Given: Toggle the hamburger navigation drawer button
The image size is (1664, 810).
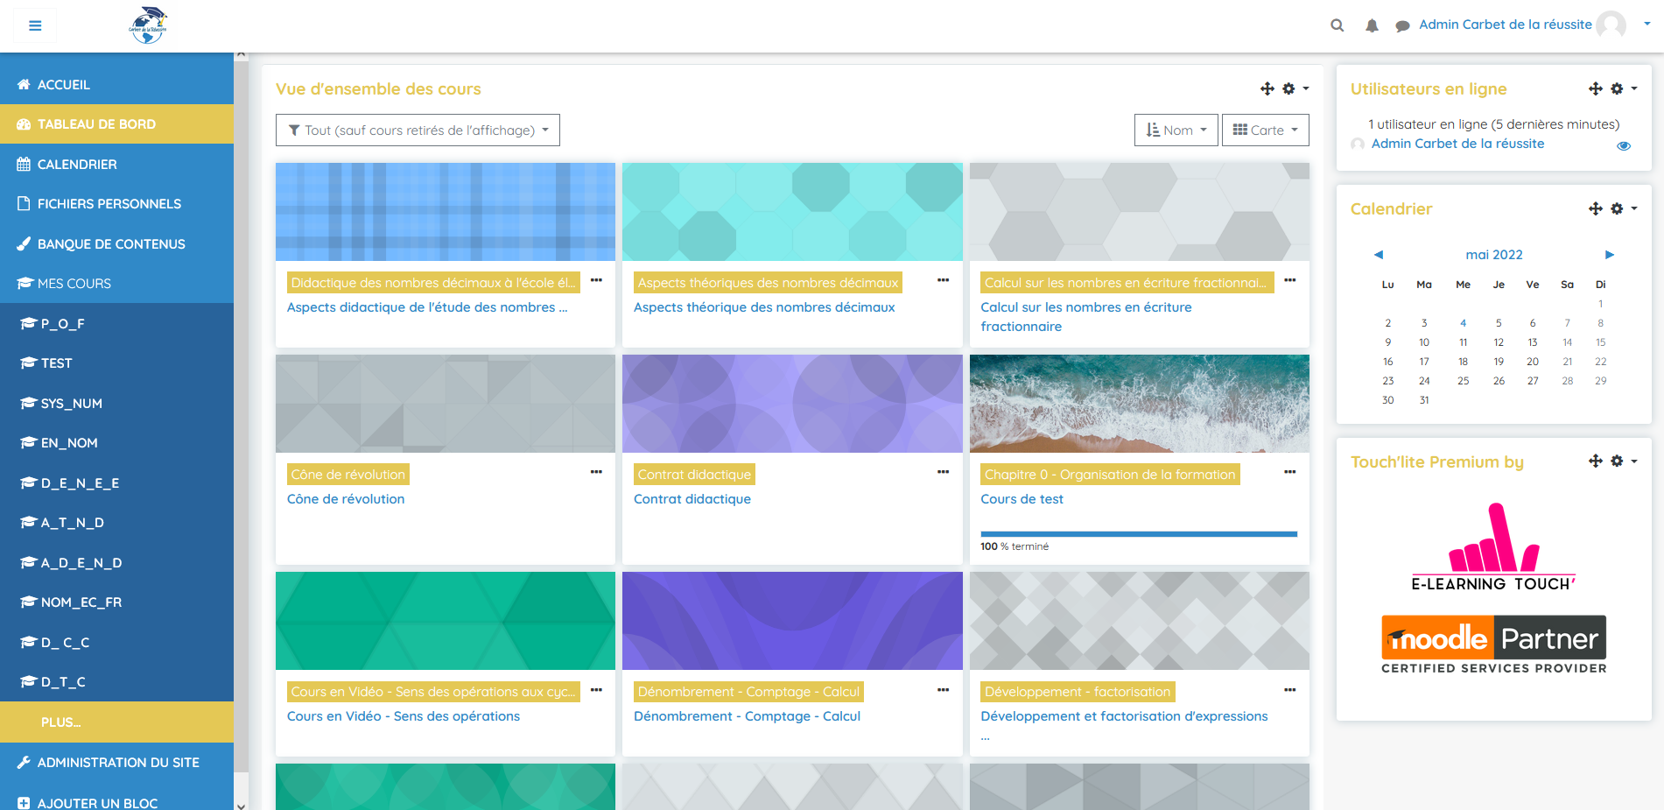Looking at the screenshot, I should coord(35,25).
